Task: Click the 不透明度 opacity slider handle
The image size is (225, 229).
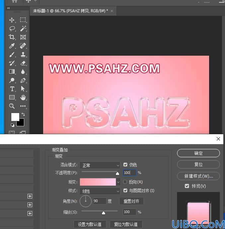Action: 117,174
